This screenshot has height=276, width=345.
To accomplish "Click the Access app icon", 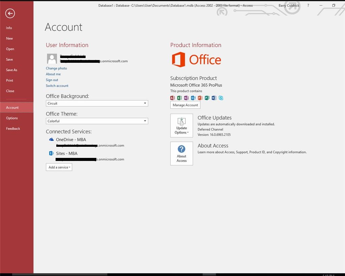I will 172,98.
